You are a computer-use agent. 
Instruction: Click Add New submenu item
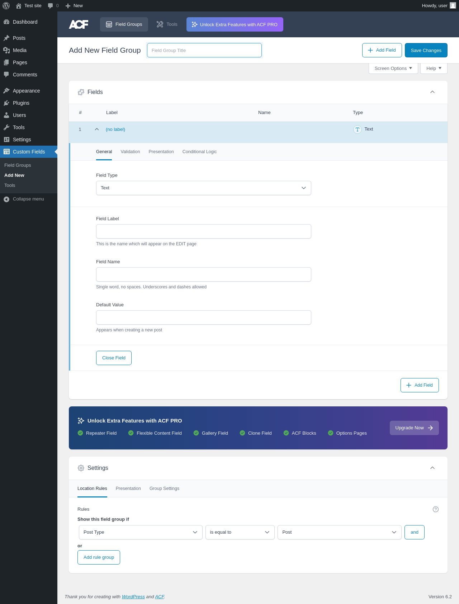click(x=14, y=175)
